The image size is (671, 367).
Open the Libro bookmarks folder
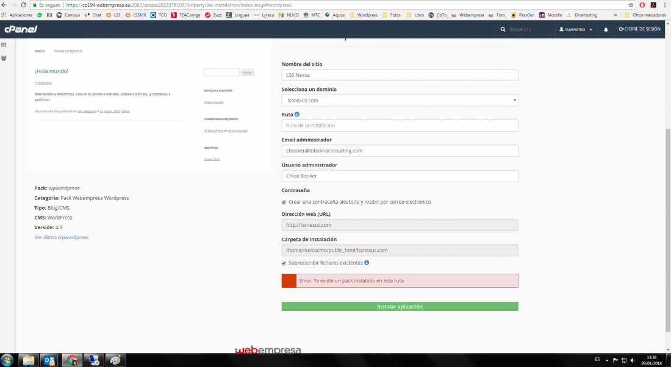415,15
